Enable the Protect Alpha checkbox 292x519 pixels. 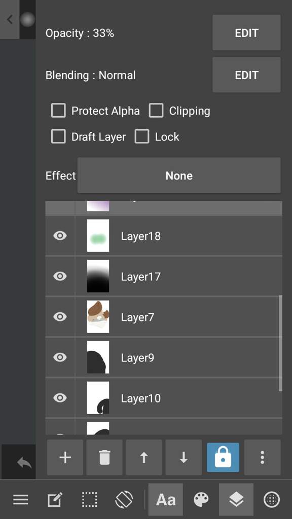coord(58,110)
